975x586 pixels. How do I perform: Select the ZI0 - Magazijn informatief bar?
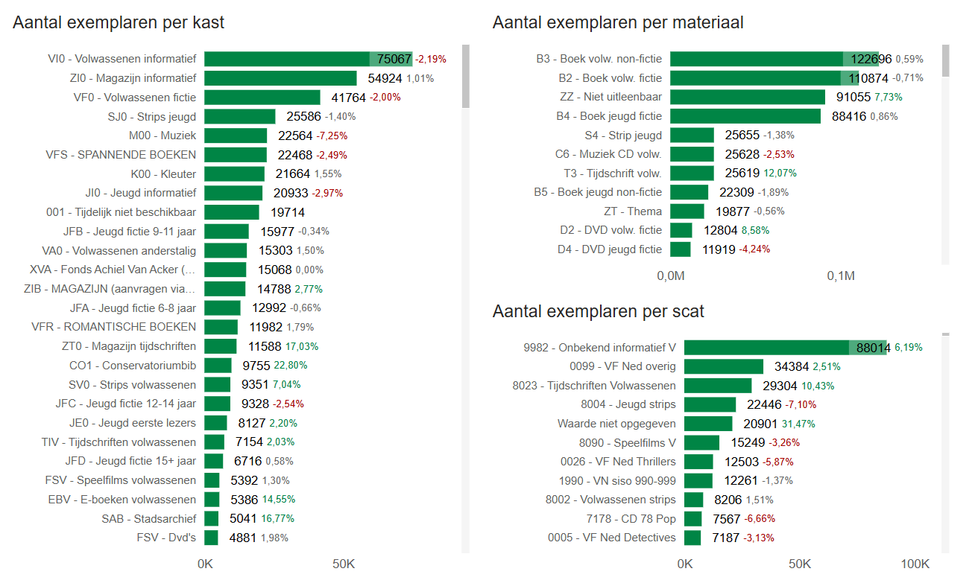(280, 78)
